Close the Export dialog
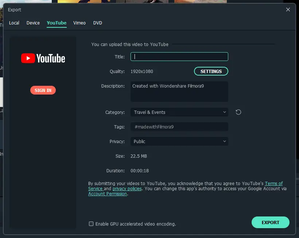299x238 pixels. (x=288, y=10)
